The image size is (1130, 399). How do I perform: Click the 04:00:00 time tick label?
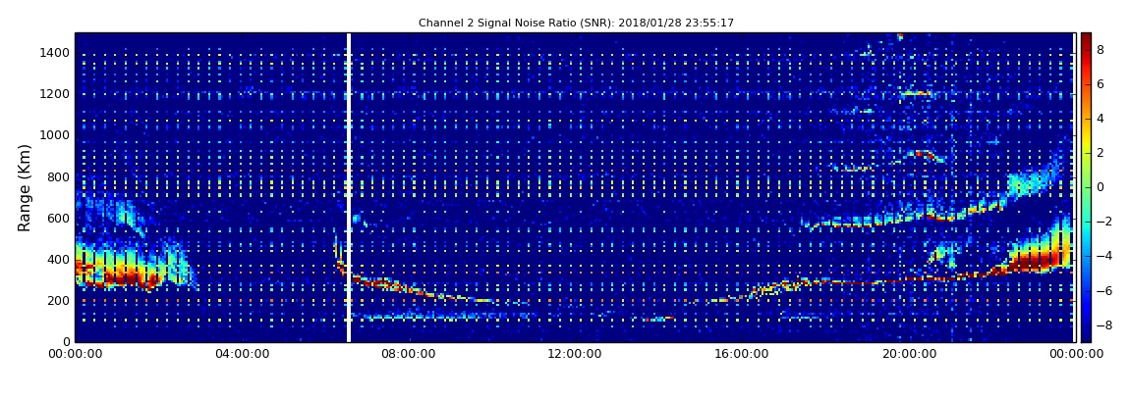point(242,354)
